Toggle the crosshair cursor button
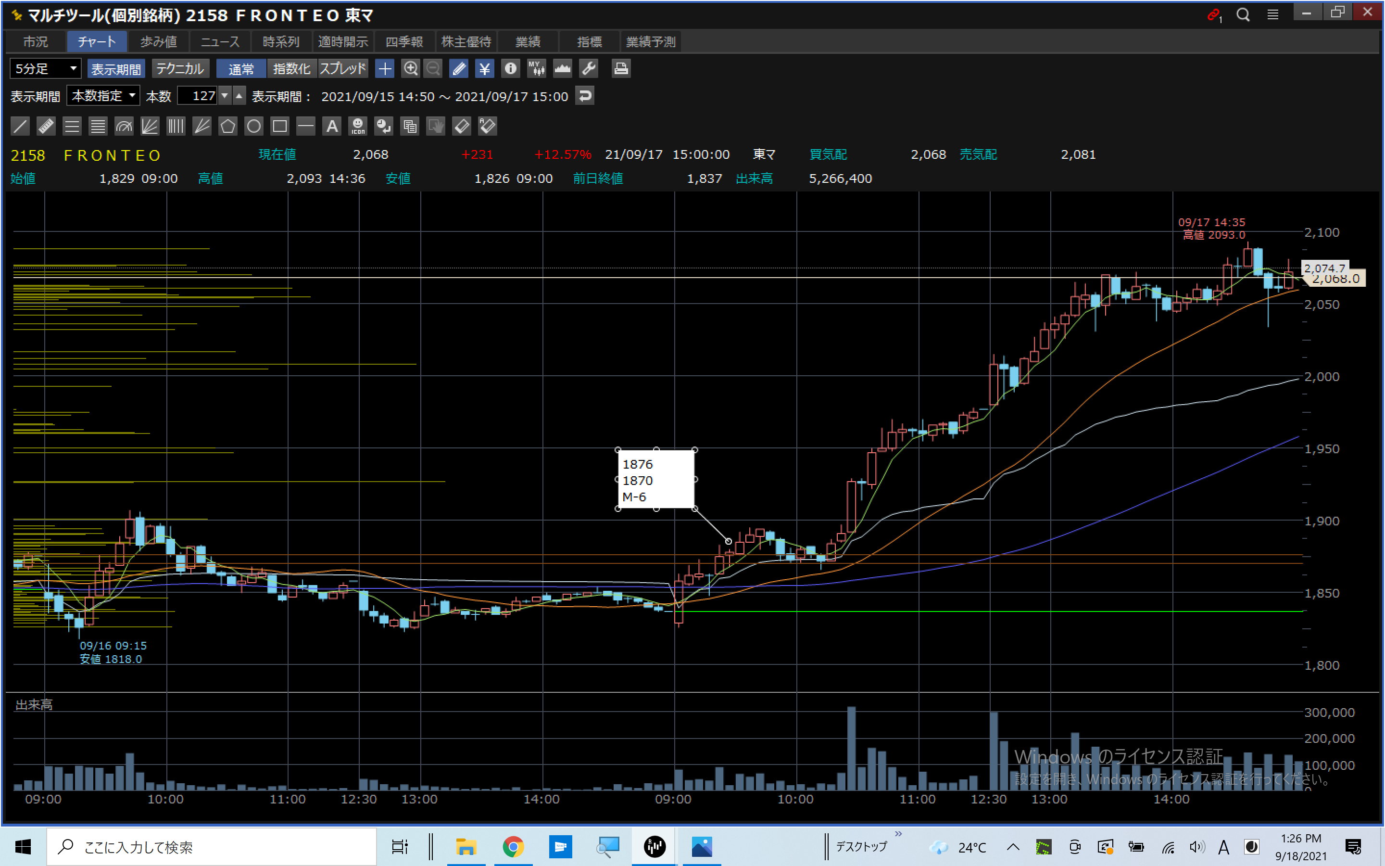The width and height of the screenshot is (1385, 866). (385, 69)
